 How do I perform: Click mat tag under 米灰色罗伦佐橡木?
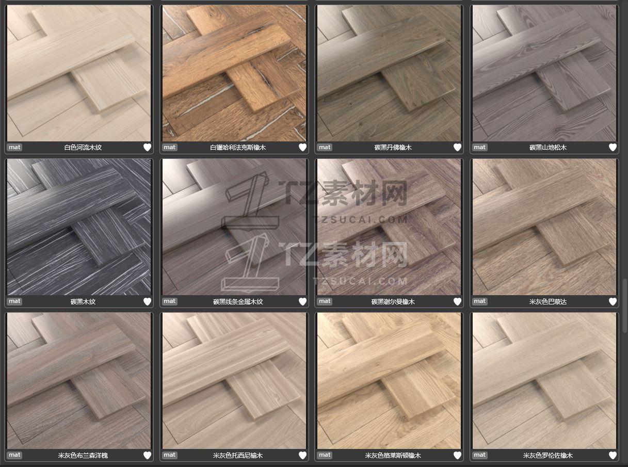tap(480, 455)
